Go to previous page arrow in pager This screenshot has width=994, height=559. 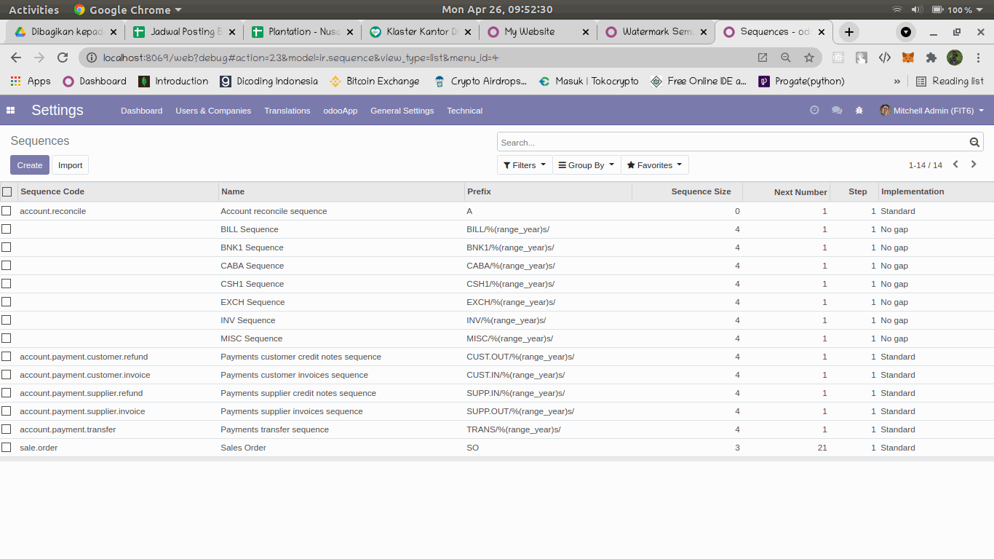point(956,164)
